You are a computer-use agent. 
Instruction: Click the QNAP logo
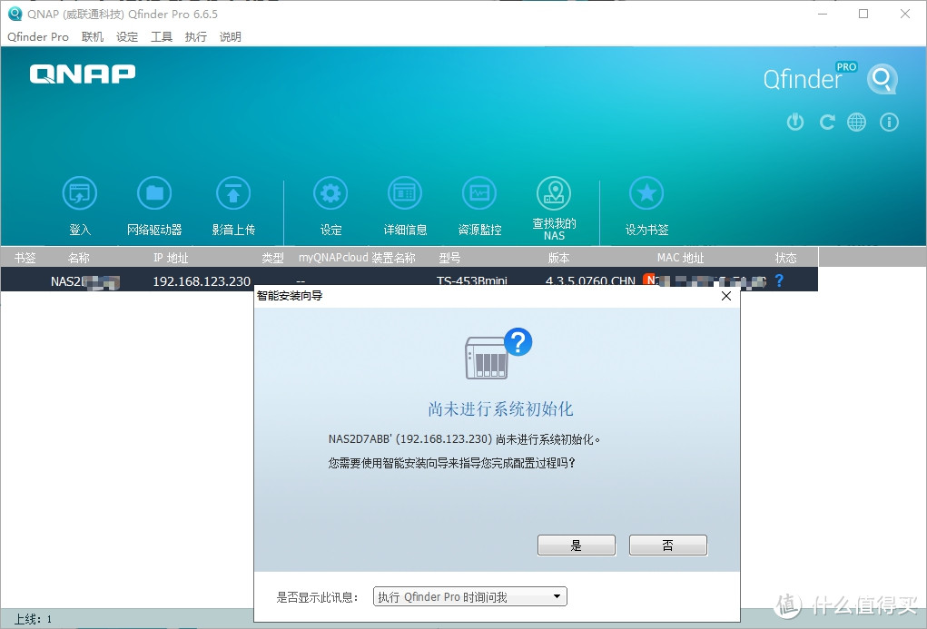pyautogui.click(x=83, y=74)
